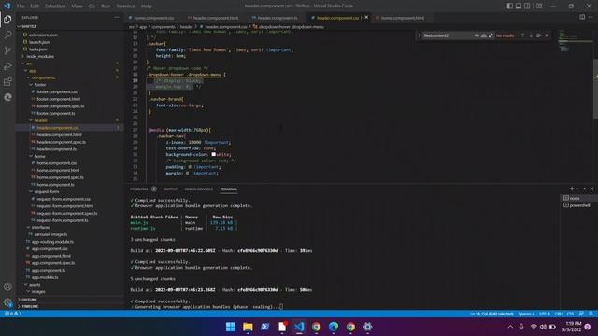Open editor More Actions ellipsis
The height and width of the screenshot is (336, 598).
coord(591,17)
